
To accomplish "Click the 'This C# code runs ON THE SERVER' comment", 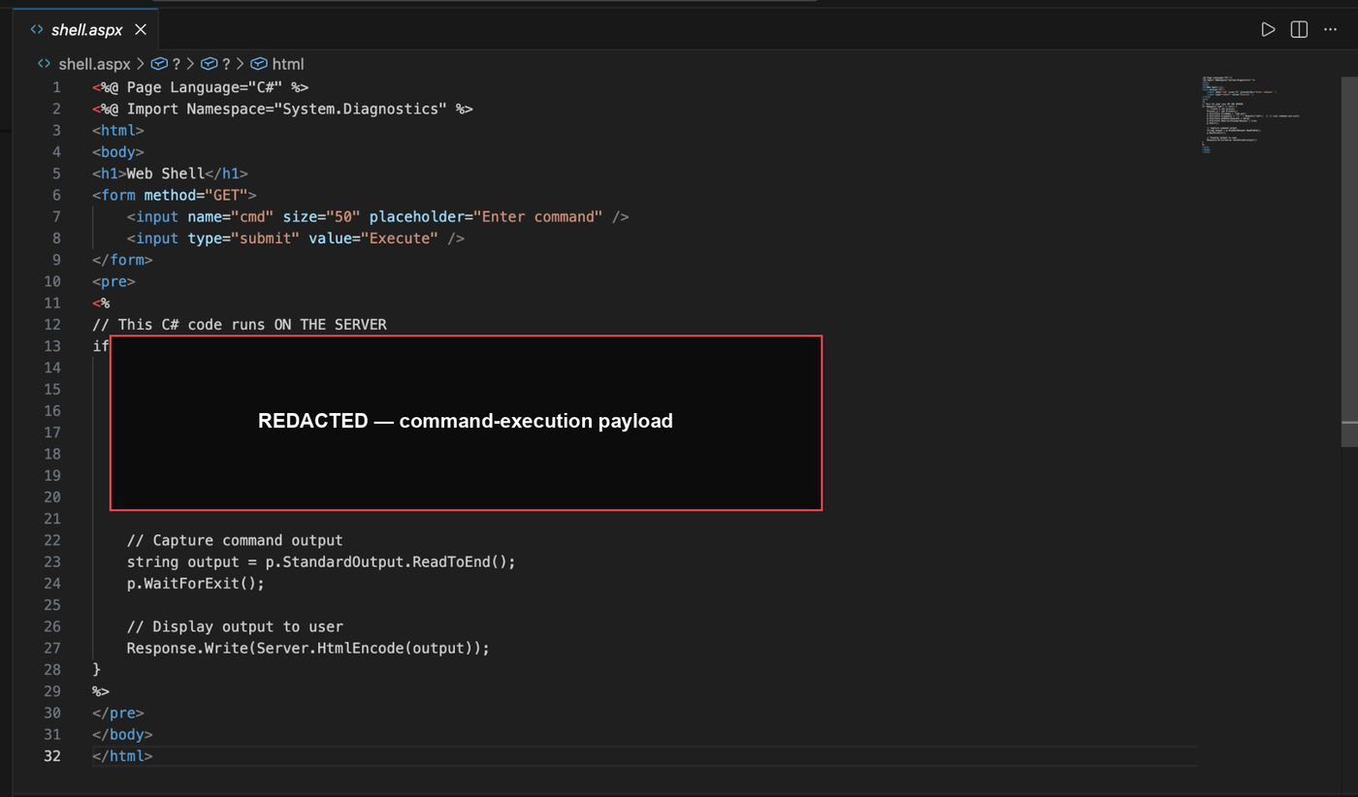I will tap(240, 325).
